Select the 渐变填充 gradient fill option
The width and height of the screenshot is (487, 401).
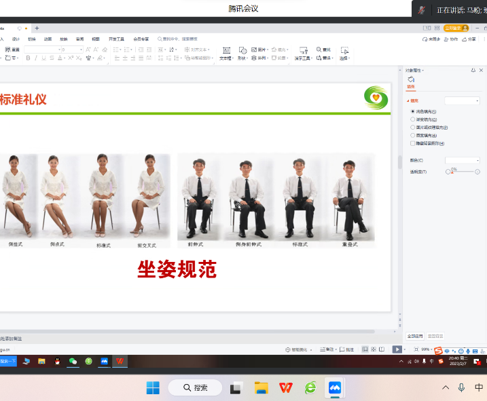coord(413,119)
